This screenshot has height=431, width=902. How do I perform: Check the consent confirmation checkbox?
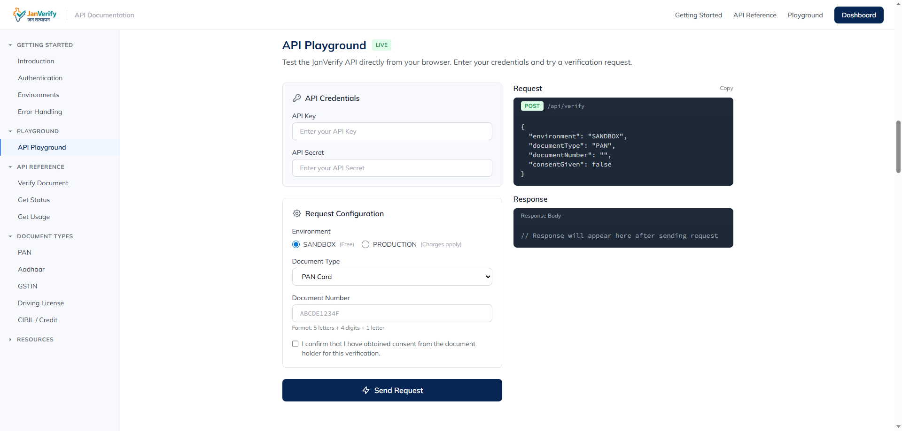click(295, 344)
